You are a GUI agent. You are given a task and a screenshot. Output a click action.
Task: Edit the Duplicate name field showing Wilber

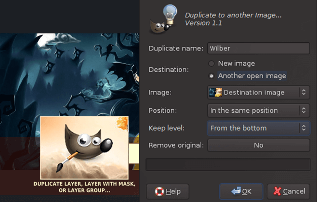tap(259, 48)
